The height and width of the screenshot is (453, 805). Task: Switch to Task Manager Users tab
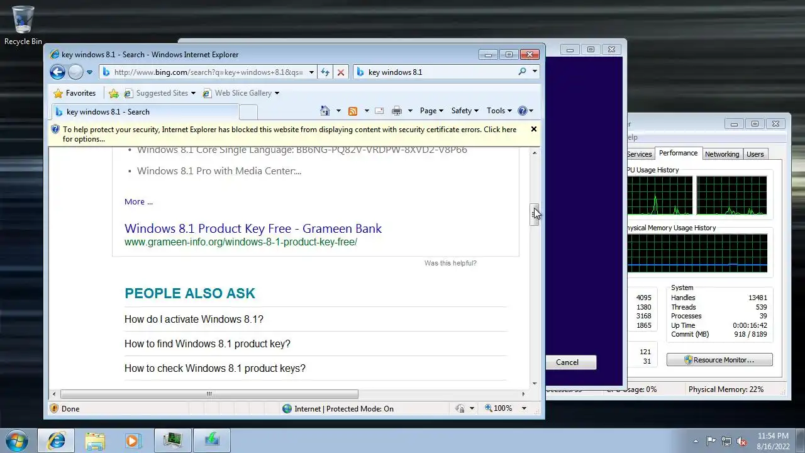[x=755, y=154]
